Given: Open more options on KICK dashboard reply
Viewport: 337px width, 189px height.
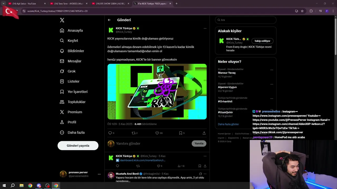Looking at the screenshot, I should (x=205, y=156).
